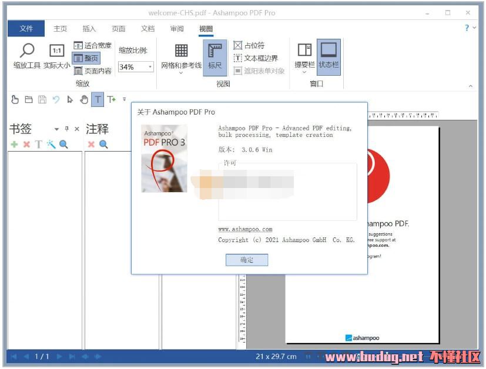Delete bookmark with red X
This screenshot has height=369, width=486.
[26, 144]
